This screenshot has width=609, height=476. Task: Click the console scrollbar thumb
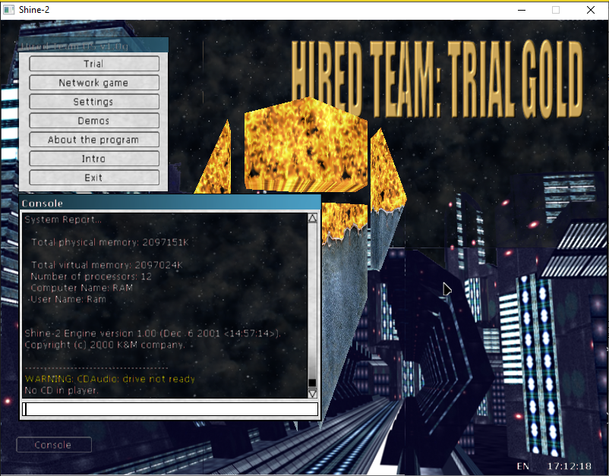312,383
